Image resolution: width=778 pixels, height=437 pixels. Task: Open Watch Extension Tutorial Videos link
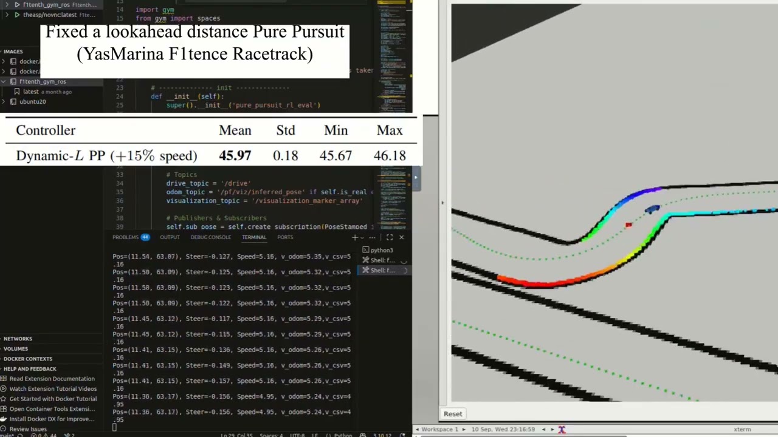click(53, 388)
